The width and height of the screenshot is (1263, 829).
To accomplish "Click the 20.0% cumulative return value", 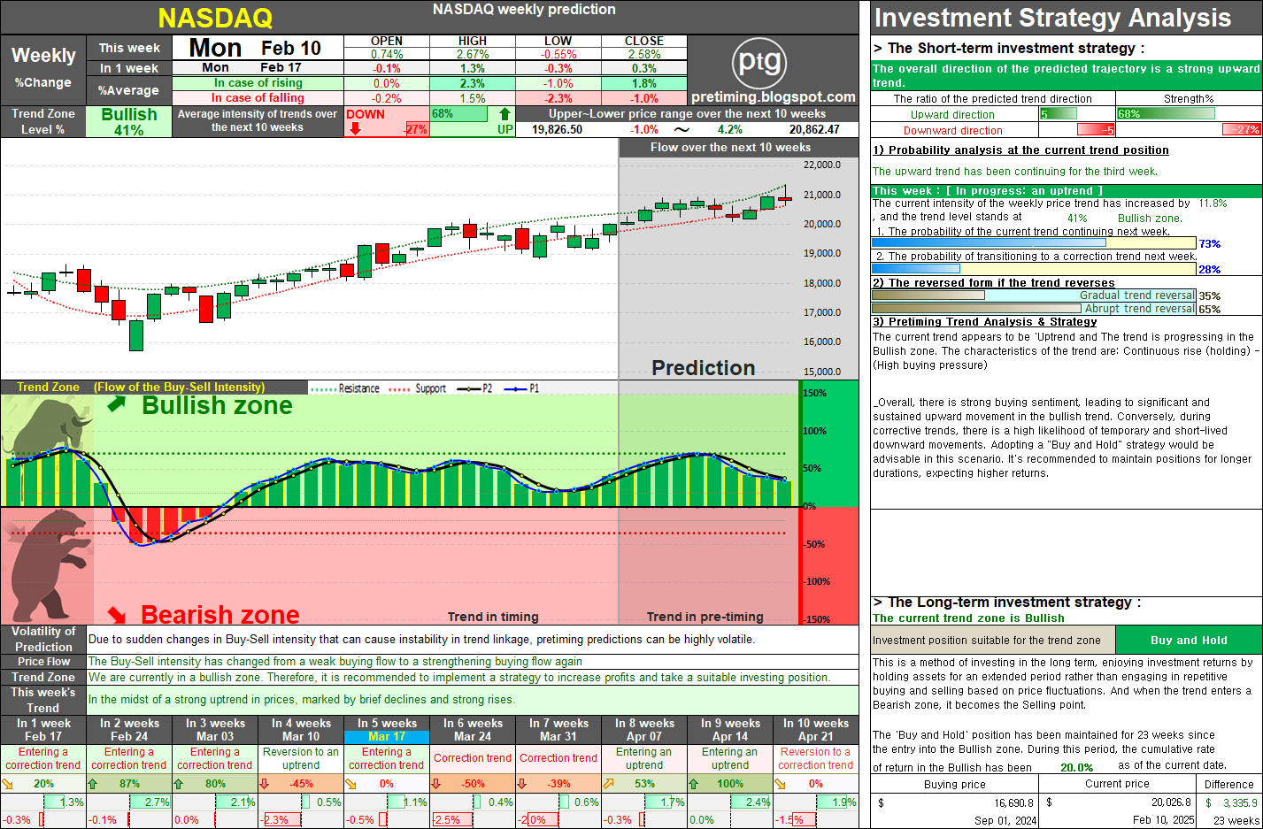I will click(x=1077, y=768).
